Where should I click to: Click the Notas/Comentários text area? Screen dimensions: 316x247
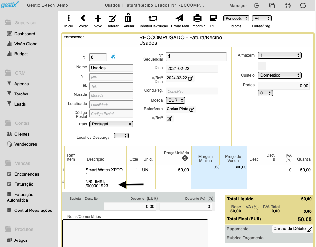(135, 233)
